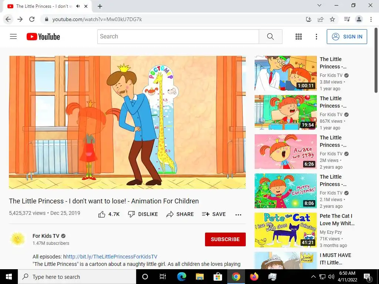Viewport: 379px width, 284px height.
Task: Open more actions ellipsis under video
Action: point(238,215)
